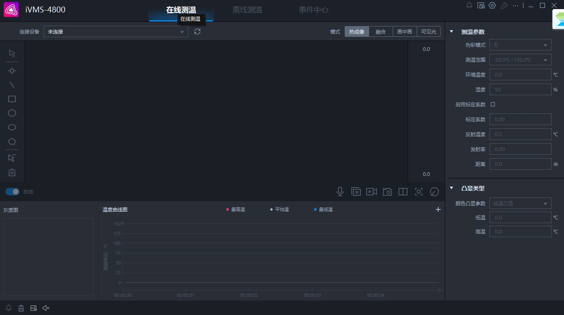Select the point measurement crosshair tool

click(12, 71)
